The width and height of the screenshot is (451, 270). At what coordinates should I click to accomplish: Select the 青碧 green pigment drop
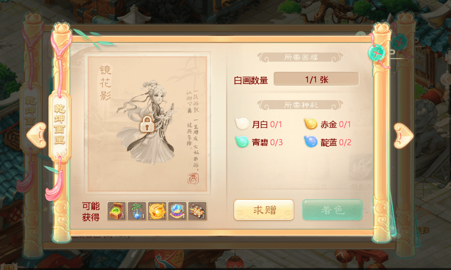(x=242, y=141)
